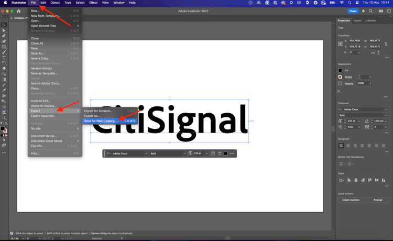Click the Arrange Documents icon

click(381, 11)
